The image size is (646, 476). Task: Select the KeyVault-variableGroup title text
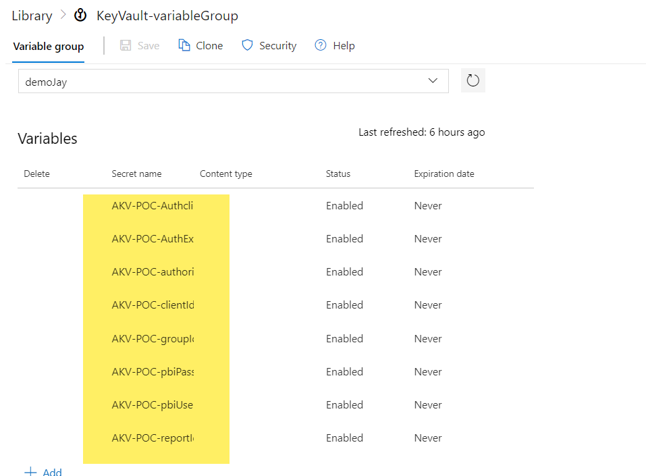[x=167, y=16]
